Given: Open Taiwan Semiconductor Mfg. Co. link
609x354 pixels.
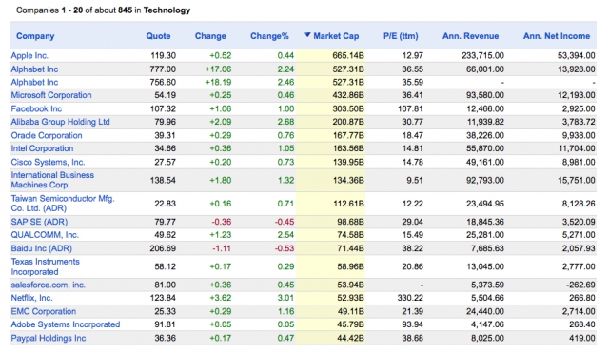Looking at the screenshot, I should coord(63,204).
